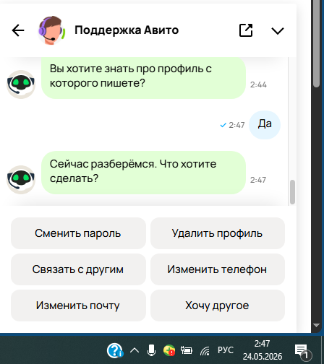The image size is (324, 364).
Task: Click message 'Сейчас разберёмся. Что хотите сделать?'
Action: (143, 173)
